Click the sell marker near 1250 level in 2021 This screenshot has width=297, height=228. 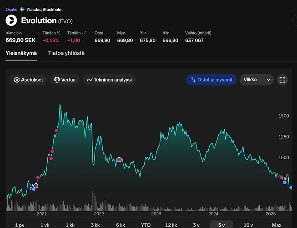[57, 130]
